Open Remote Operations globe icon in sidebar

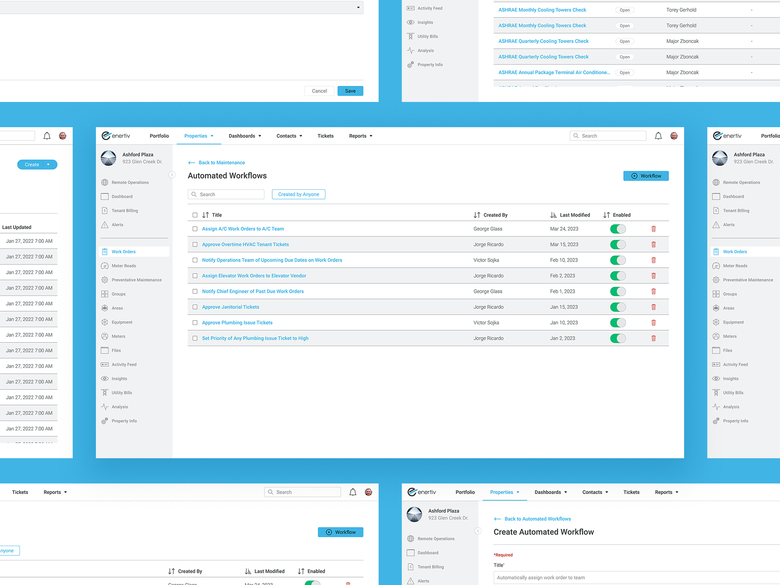click(x=105, y=182)
